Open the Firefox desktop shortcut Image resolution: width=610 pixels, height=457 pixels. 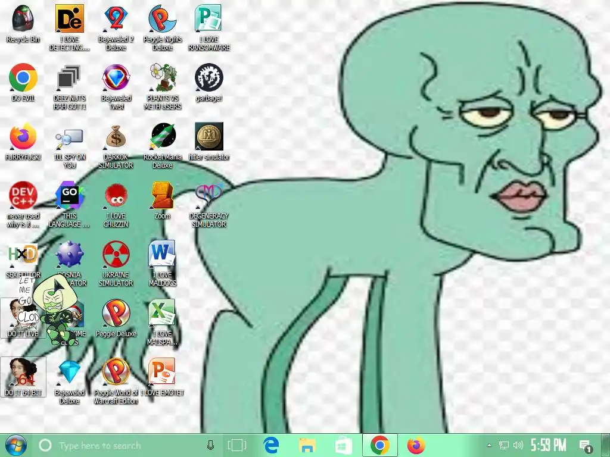[x=23, y=142]
